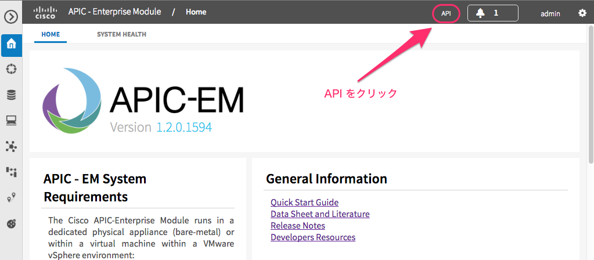The height and width of the screenshot is (260, 594).
Task: Click the Home breadcrumb in header
Action: tap(196, 12)
